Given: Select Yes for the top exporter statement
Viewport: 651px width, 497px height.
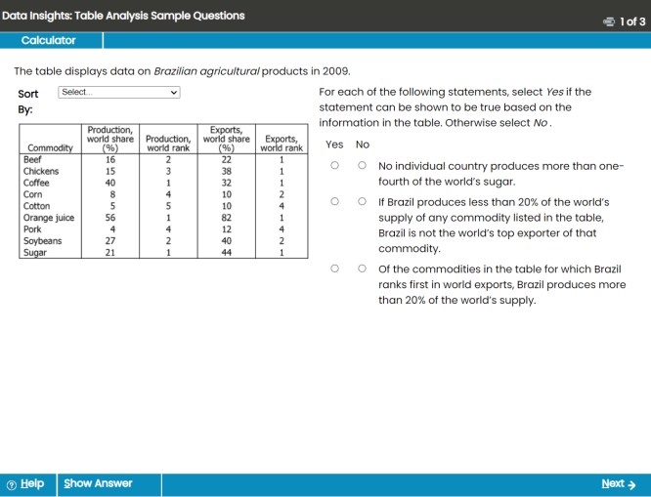Looking at the screenshot, I should click(334, 202).
